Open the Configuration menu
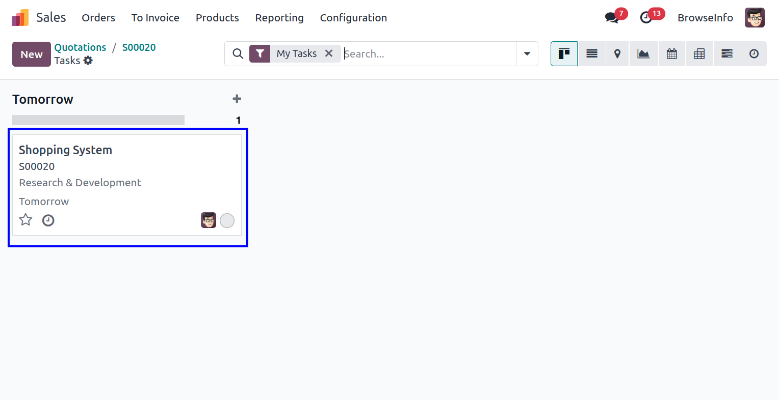 (x=353, y=18)
